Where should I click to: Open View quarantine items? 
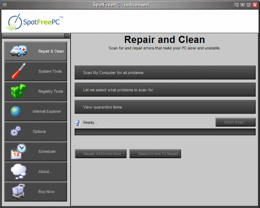click(x=165, y=107)
